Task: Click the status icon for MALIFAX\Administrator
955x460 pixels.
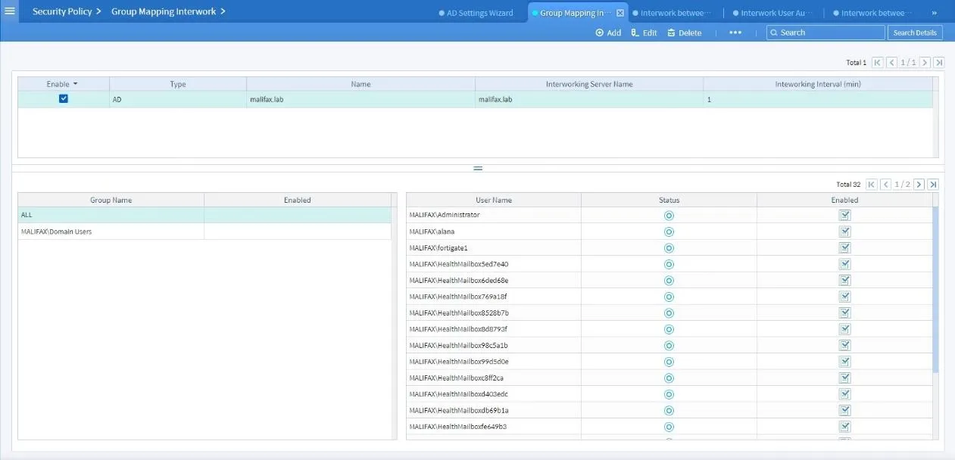Action: pos(669,215)
